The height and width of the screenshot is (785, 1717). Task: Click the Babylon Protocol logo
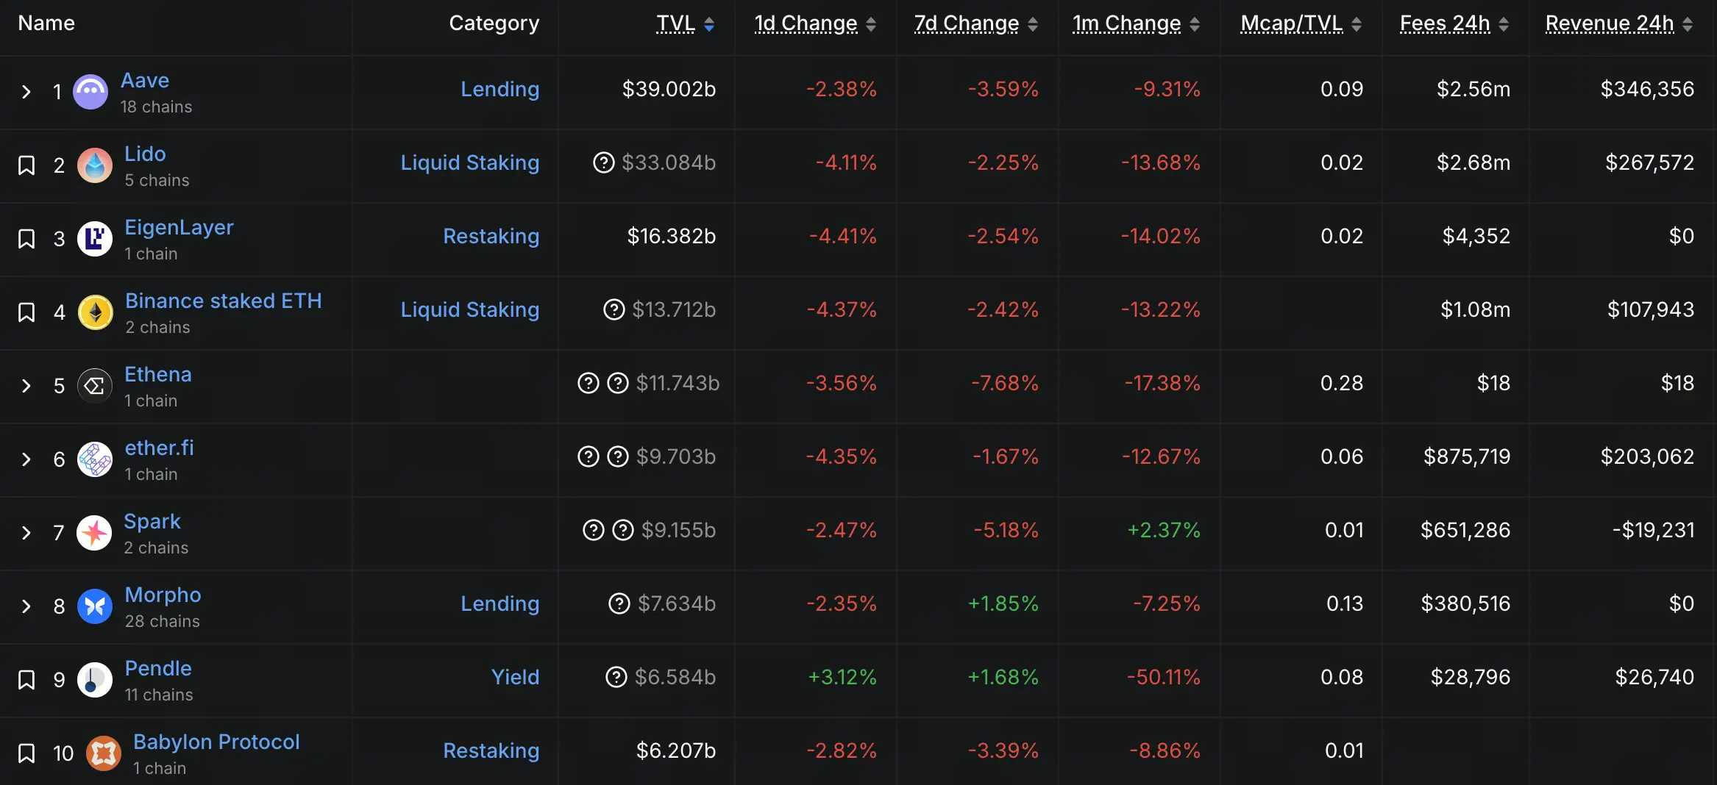(104, 753)
